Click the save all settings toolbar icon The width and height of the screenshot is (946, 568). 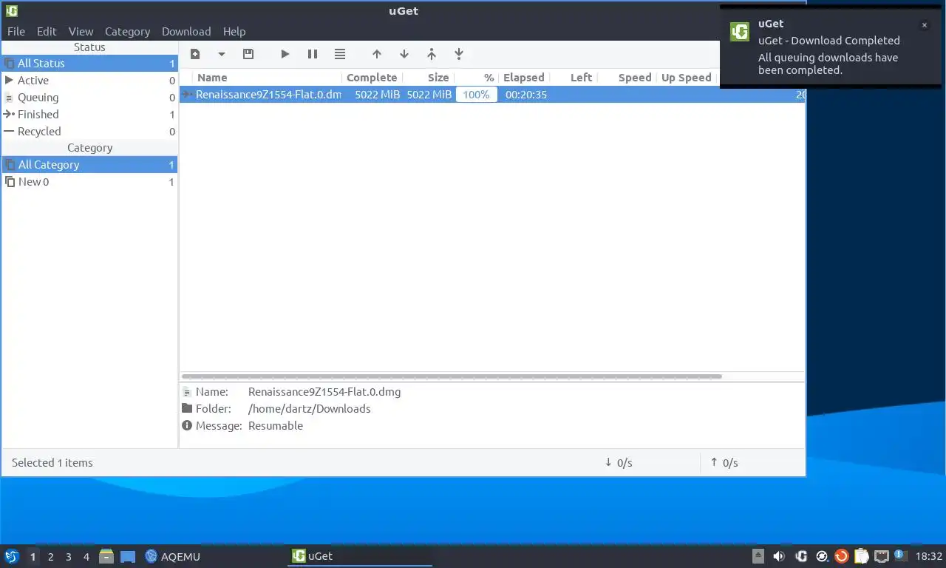click(248, 54)
